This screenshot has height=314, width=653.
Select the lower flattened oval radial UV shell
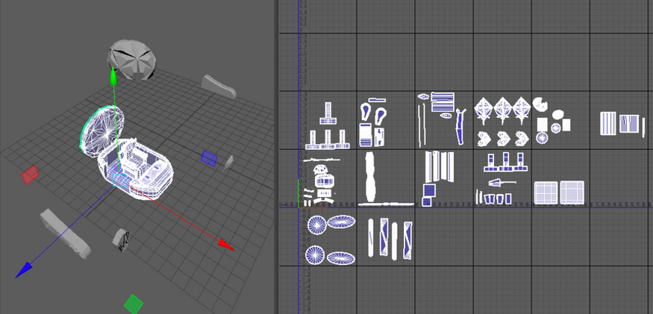click(x=341, y=258)
